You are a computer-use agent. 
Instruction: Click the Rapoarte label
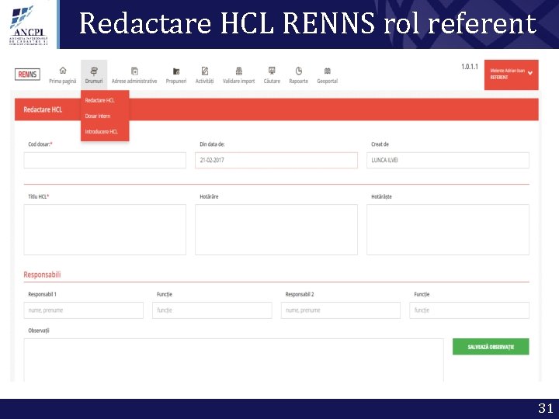click(x=299, y=81)
